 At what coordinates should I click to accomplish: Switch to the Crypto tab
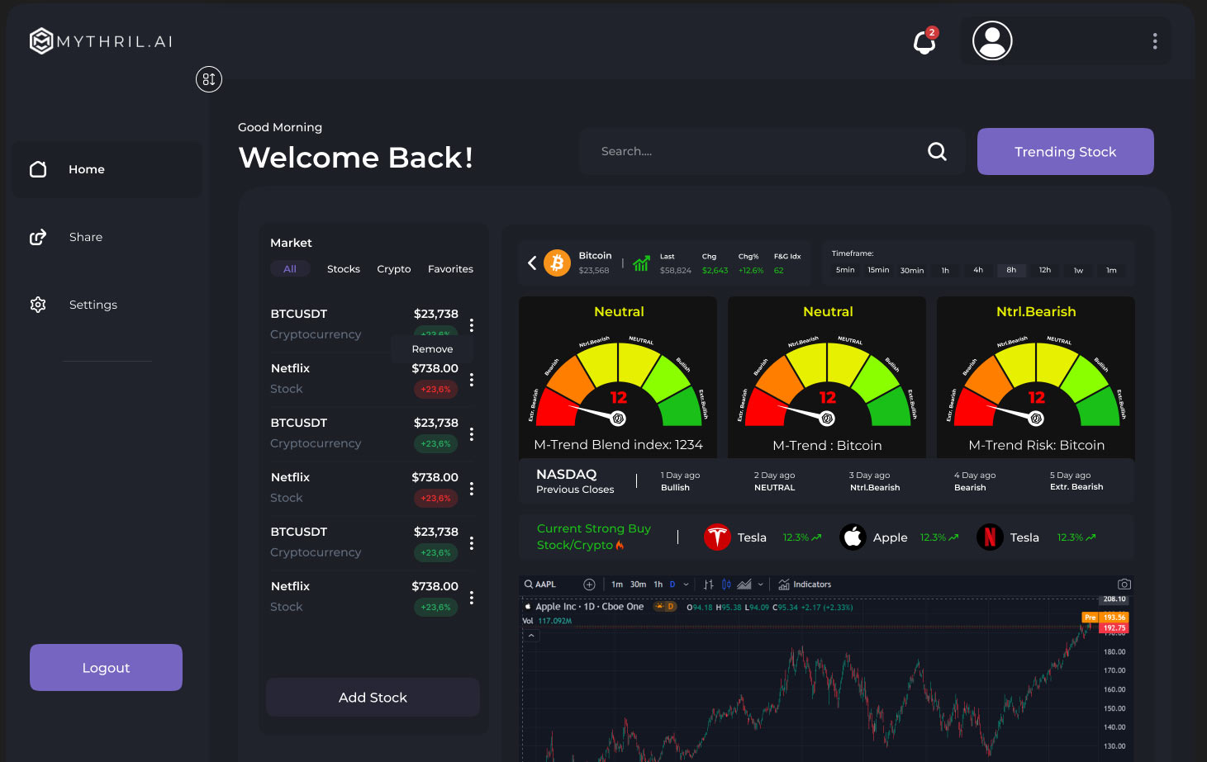[x=394, y=268]
